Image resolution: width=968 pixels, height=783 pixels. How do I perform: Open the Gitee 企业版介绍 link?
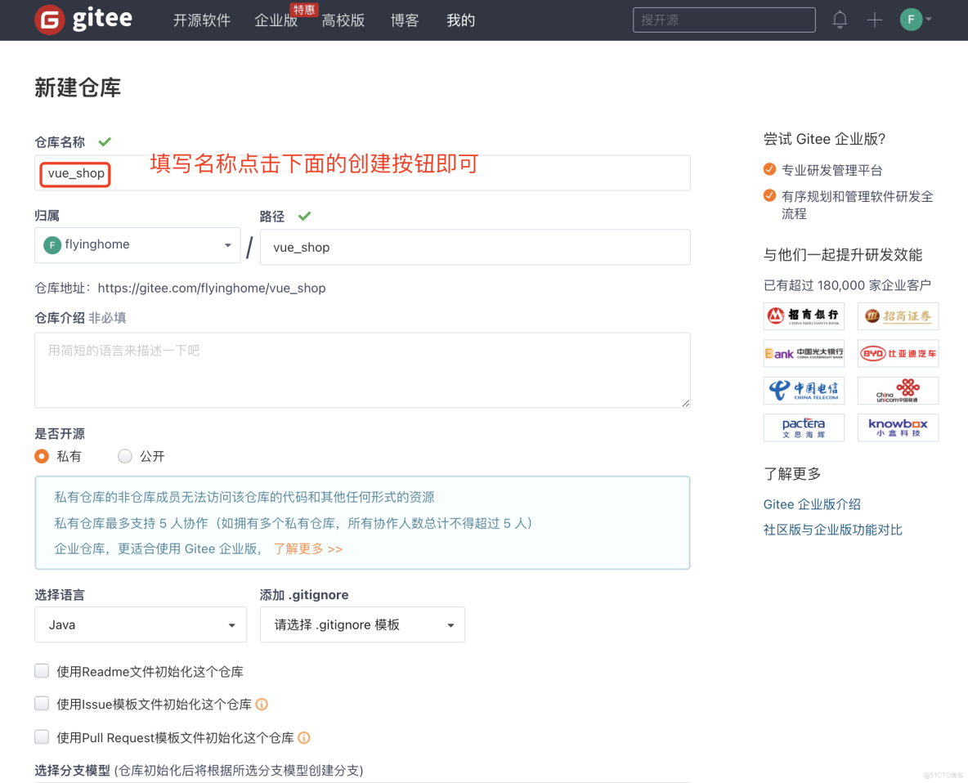[810, 504]
